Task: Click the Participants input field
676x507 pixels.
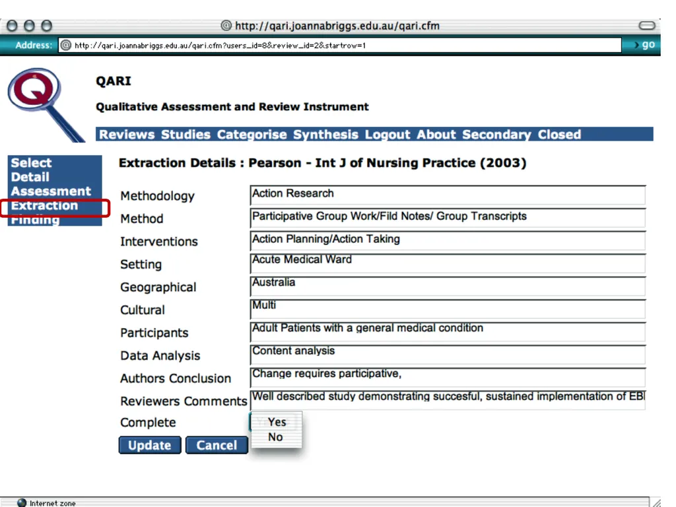Action: pos(448,332)
